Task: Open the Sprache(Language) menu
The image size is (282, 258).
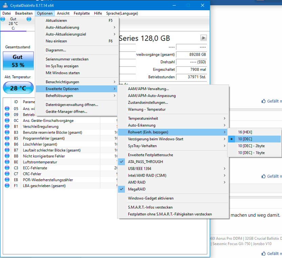Action: pos(122,13)
